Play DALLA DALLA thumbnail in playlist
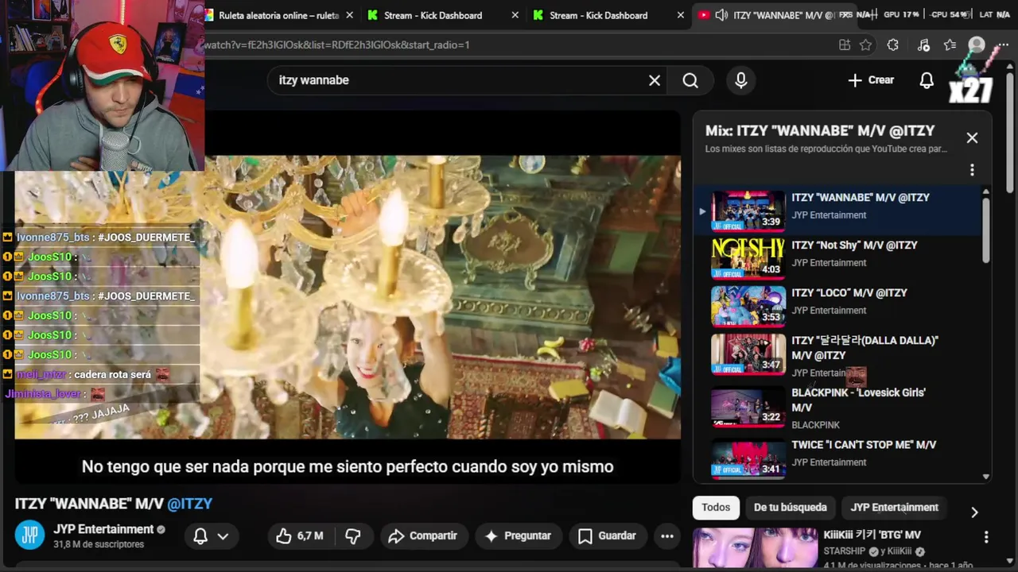This screenshot has height=572, width=1018. pos(748,354)
